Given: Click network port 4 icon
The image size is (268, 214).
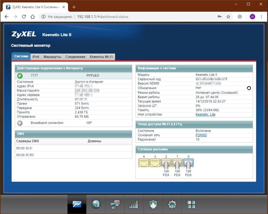Looking at the screenshot, I should coord(144,163).
